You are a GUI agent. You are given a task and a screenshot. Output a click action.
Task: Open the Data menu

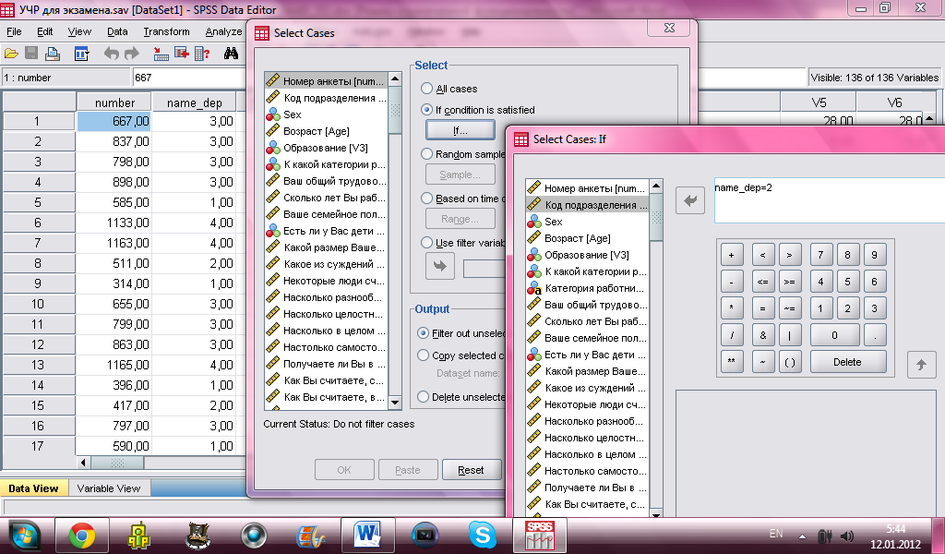117,32
